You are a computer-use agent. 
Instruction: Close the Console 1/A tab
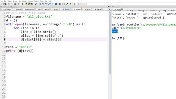click(122, 9)
